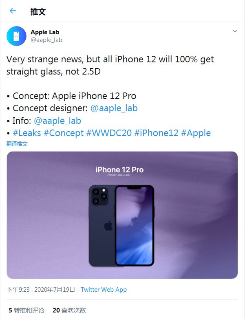Open the iPhone 12 Pro concept image
Image resolution: width=245 pixels, height=319 pixels.
point(122,215)
